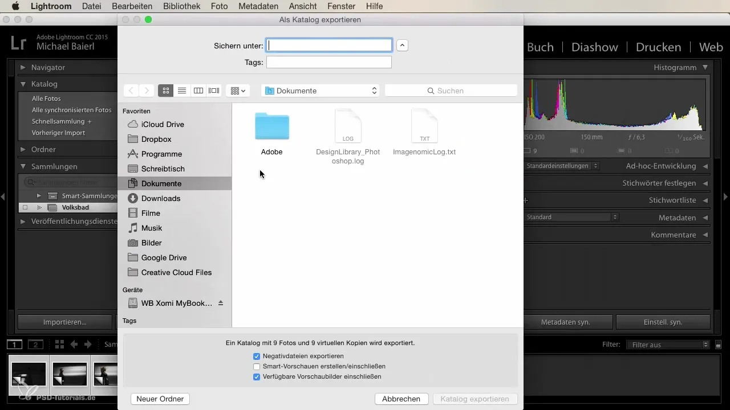The image size is (730, 410).
Task: Click the Katalog exportieren button
Action: tap(475, 399)
